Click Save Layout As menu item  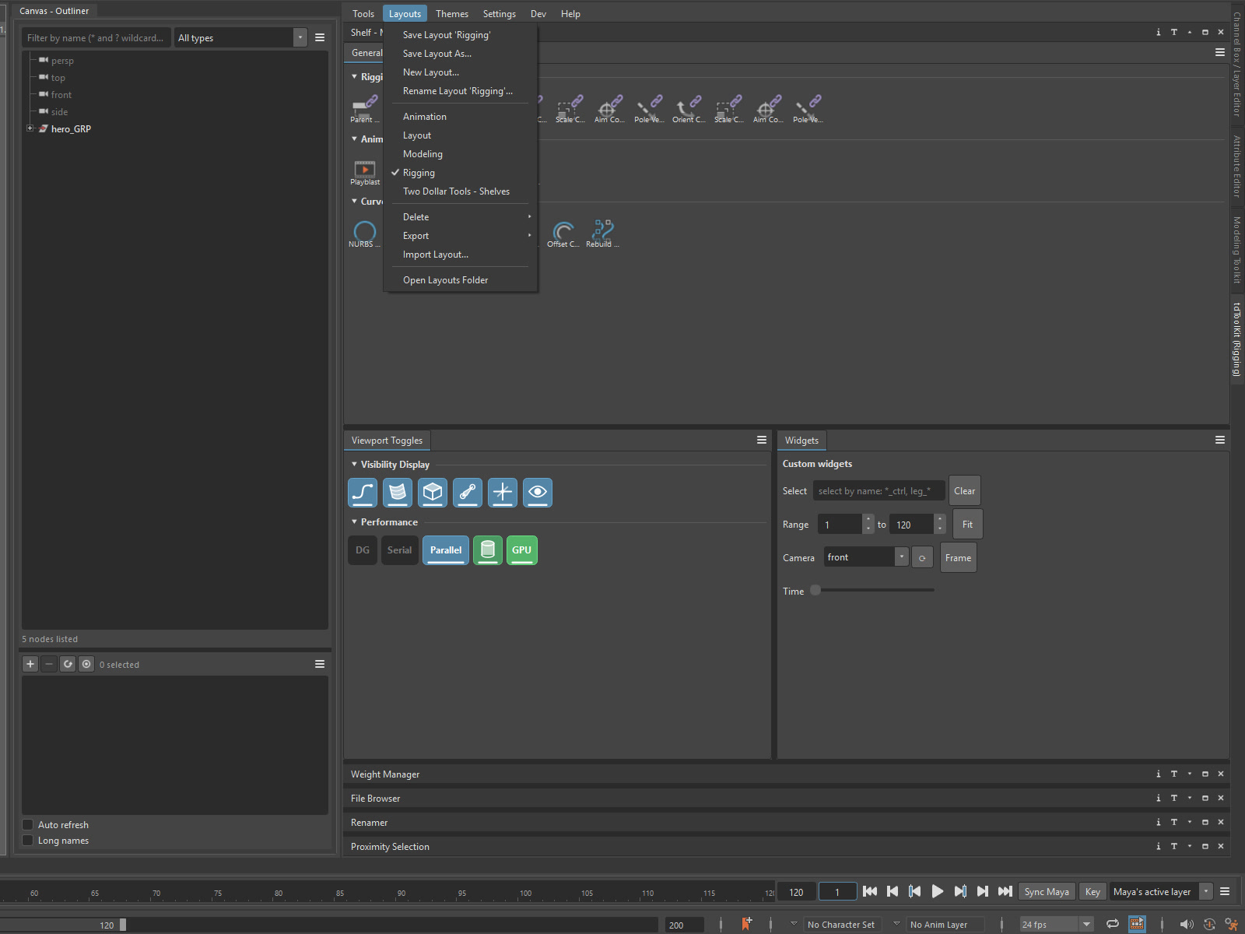pyautogui.click(x=437, y=54)
